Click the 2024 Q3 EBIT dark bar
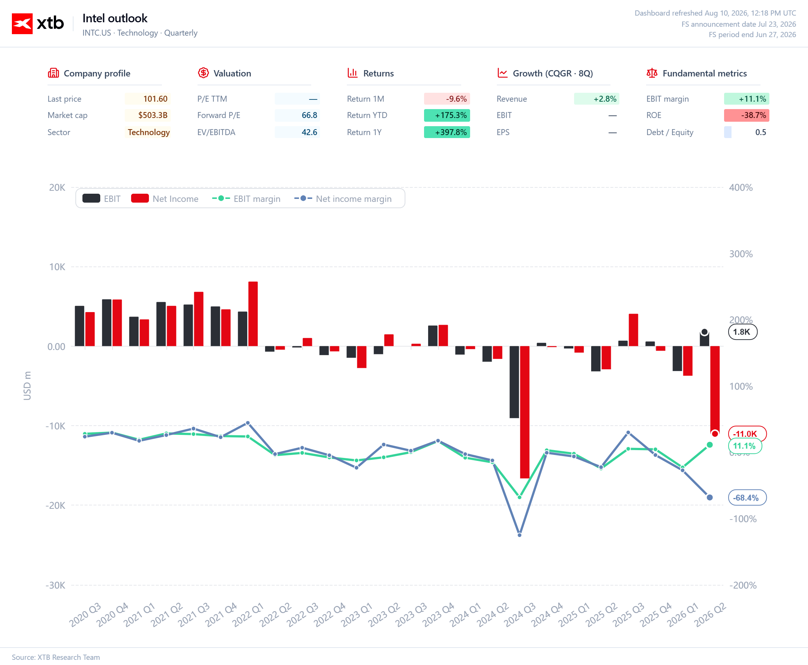808x665 pixels. (x=514, y=382)
